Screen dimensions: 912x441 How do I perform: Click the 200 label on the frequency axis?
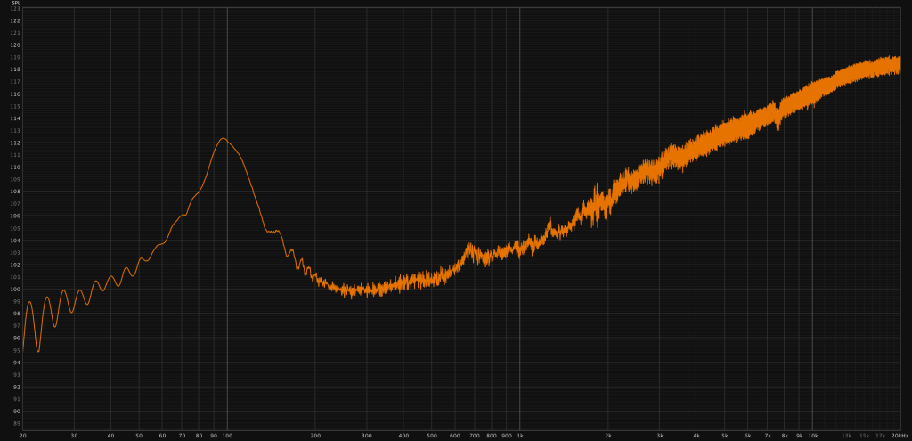315,437
